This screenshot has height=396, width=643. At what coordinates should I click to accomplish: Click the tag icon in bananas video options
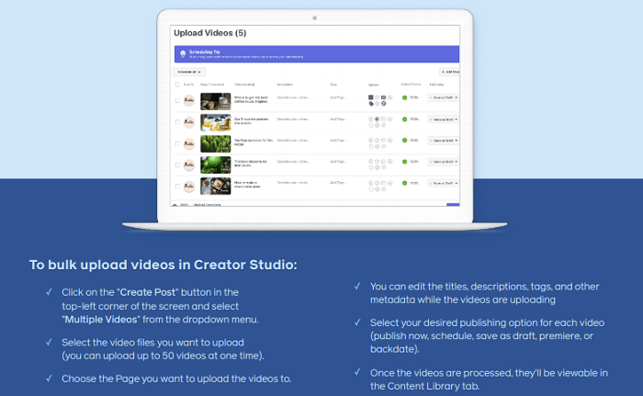coord(371,146)
